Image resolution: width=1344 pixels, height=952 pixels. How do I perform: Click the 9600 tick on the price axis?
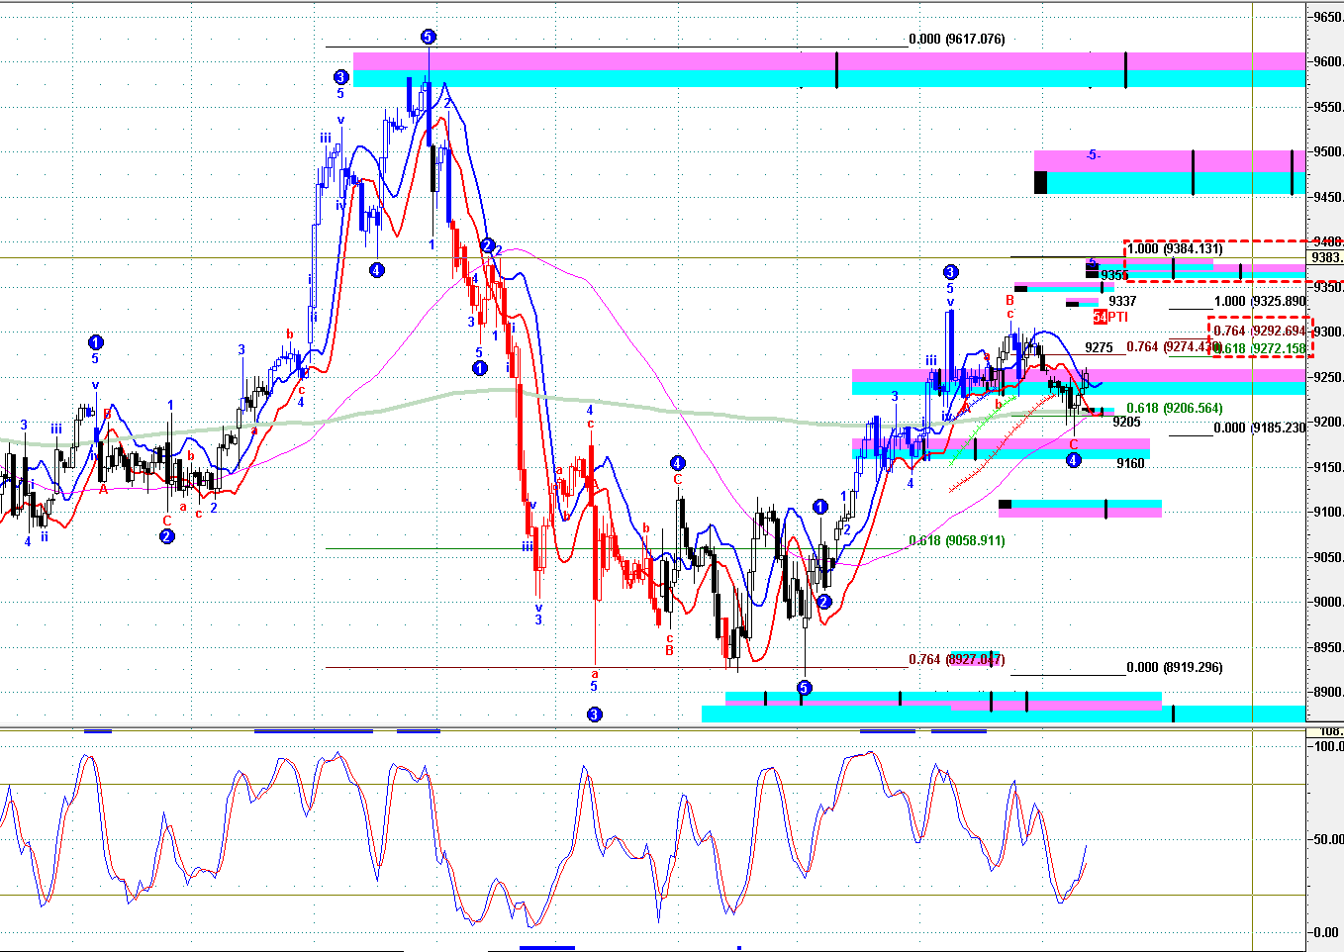[1327, 62]
